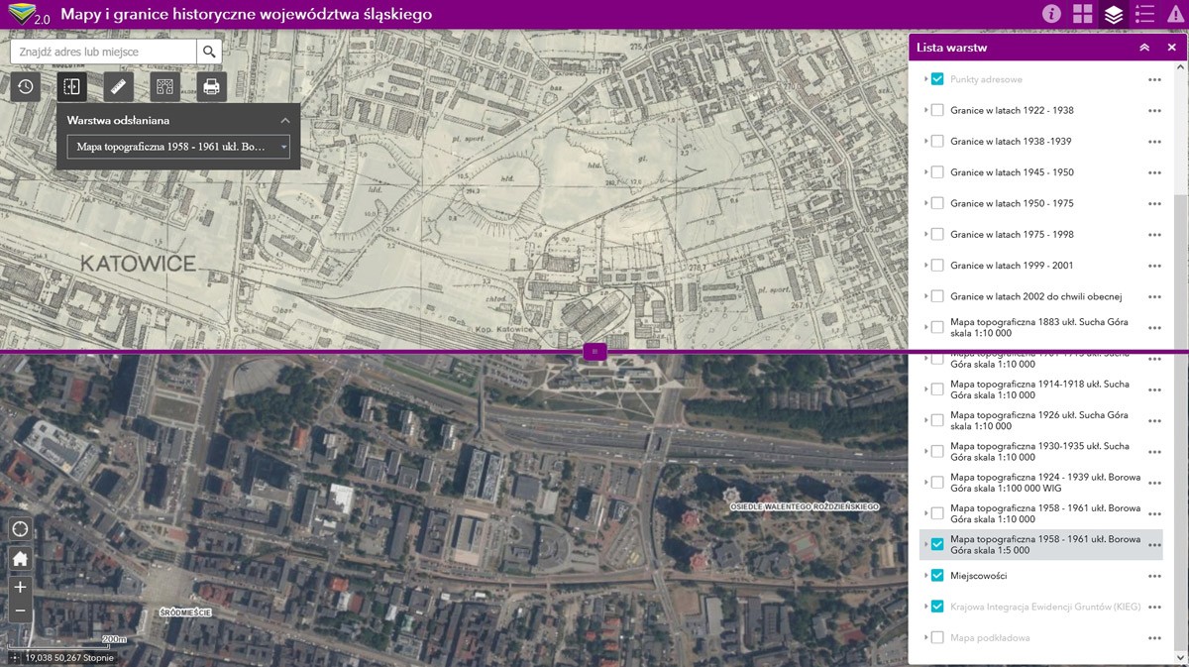
Task: Open options menu for Miejscowości layer
Action: [x=1154, y=576]
